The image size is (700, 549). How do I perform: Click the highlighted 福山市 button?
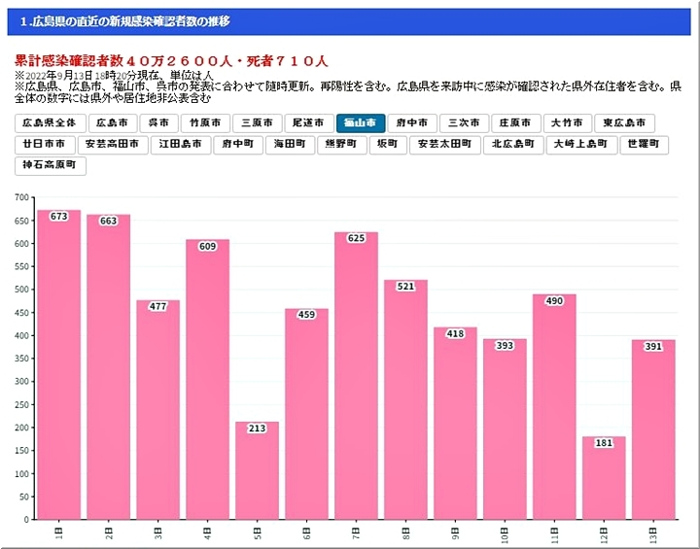(x=360, y=123)
